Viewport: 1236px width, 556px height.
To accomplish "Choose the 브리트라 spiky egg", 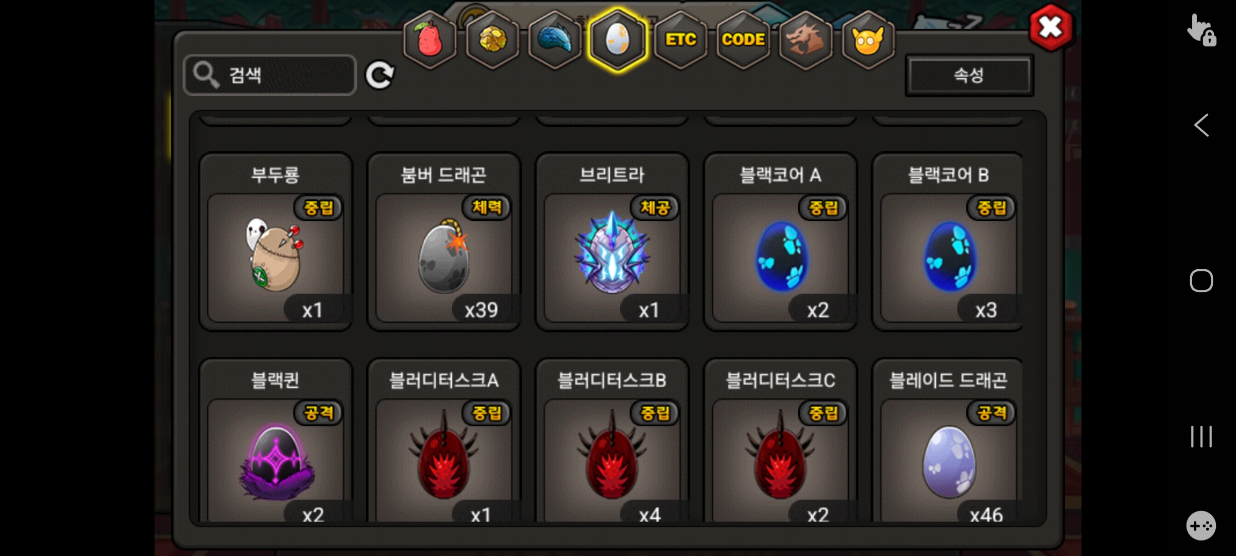I will click(612, 241).
